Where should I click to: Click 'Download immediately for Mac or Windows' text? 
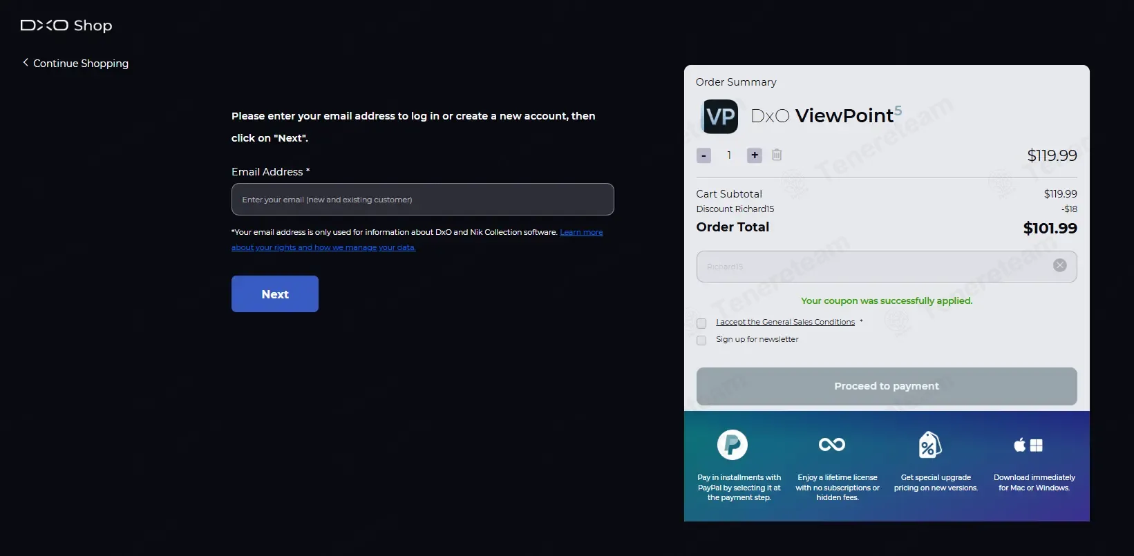tap(1034, 483)
